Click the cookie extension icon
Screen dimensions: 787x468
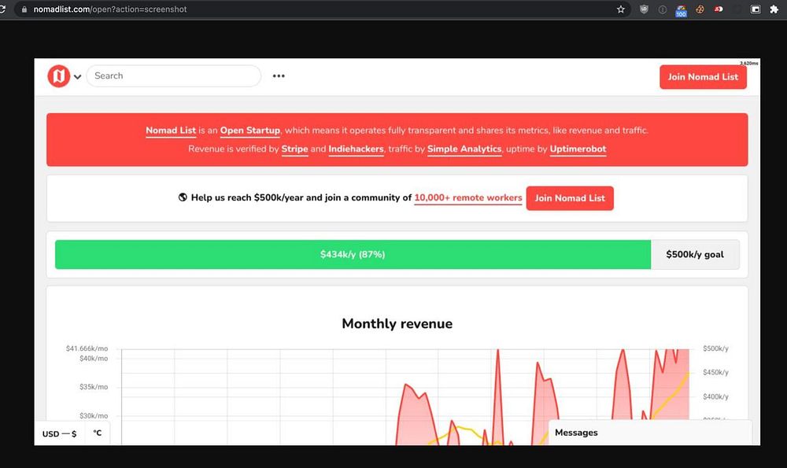coord(700,9)
